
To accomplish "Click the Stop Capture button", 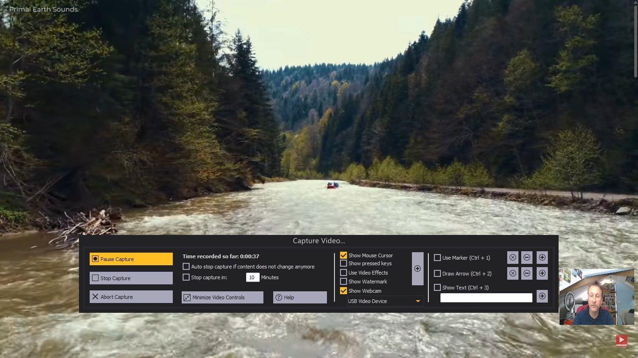I will click(131, 278).
